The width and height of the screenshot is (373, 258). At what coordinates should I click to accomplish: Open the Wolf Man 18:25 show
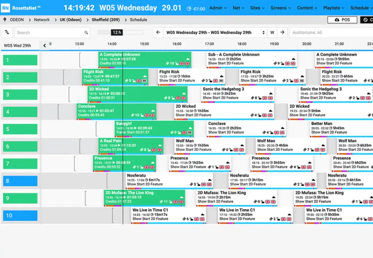tap(291, 146)
